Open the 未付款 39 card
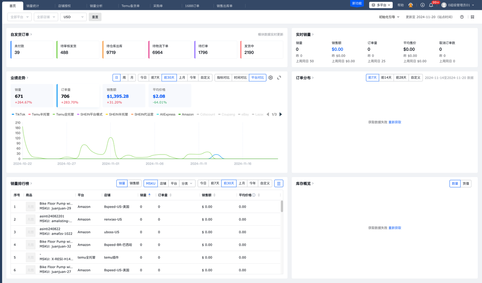This screenshot has width=482, height=283. coord(32,49)
